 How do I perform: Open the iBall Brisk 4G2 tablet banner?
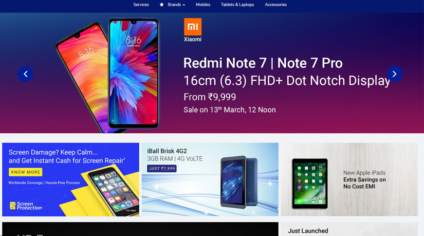210,179
